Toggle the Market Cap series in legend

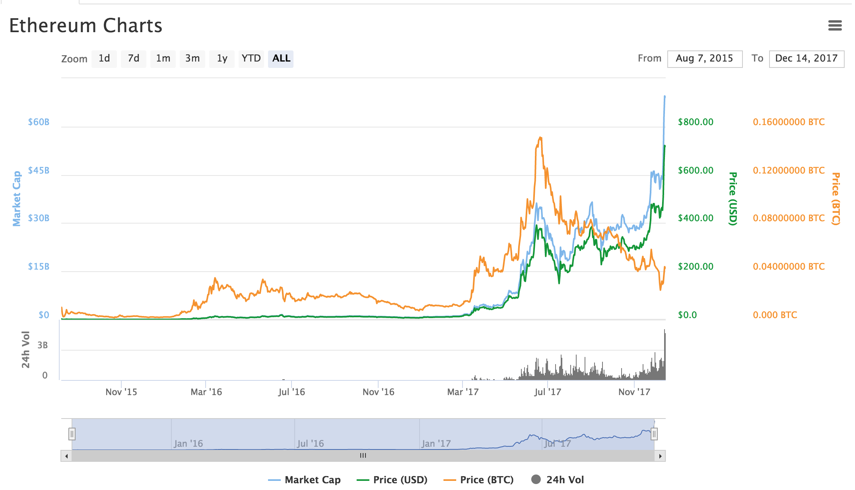[x=305, y=480]
